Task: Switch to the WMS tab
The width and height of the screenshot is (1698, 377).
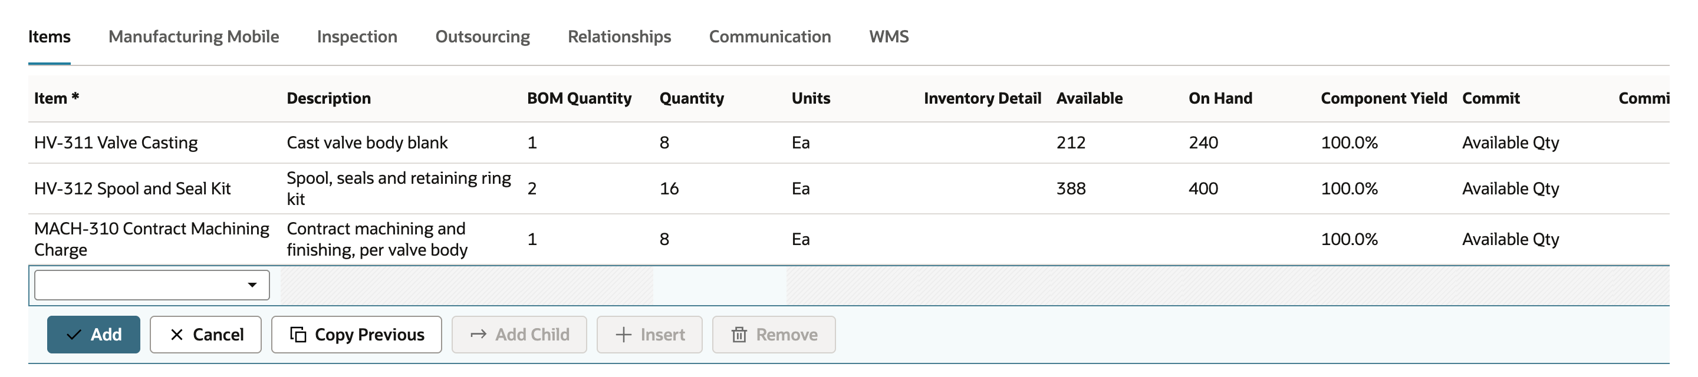Action: click(x=889, y=37)
